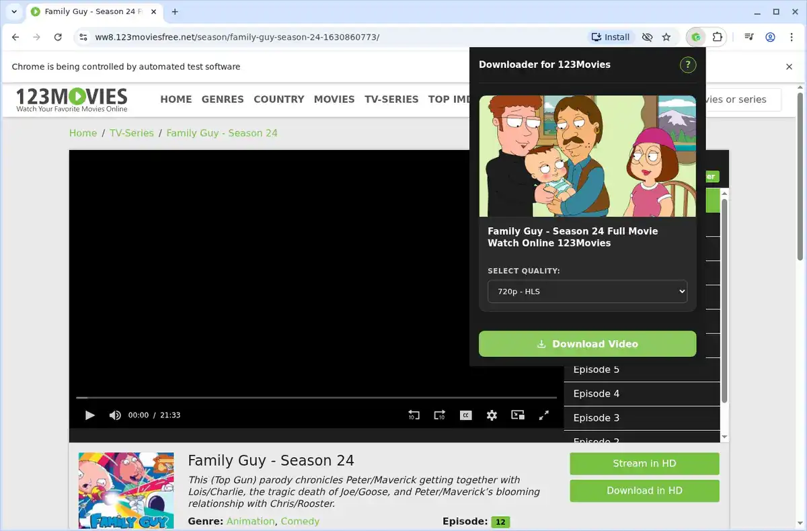Click the Family Guy - Season 24 heading
807x531 pixels.
(271, 460)
